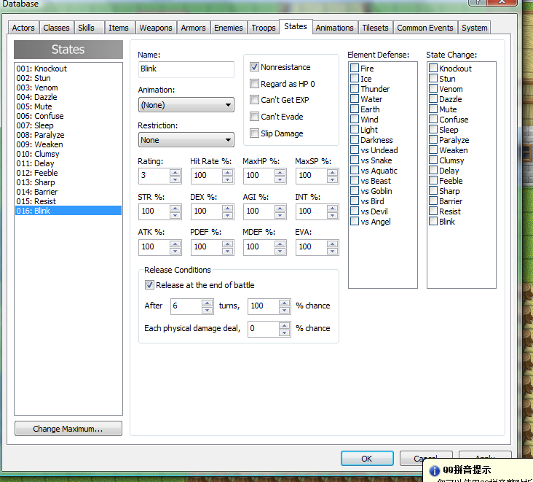Check vs Angel element defense
533x482 pixels.
point(355,221)
